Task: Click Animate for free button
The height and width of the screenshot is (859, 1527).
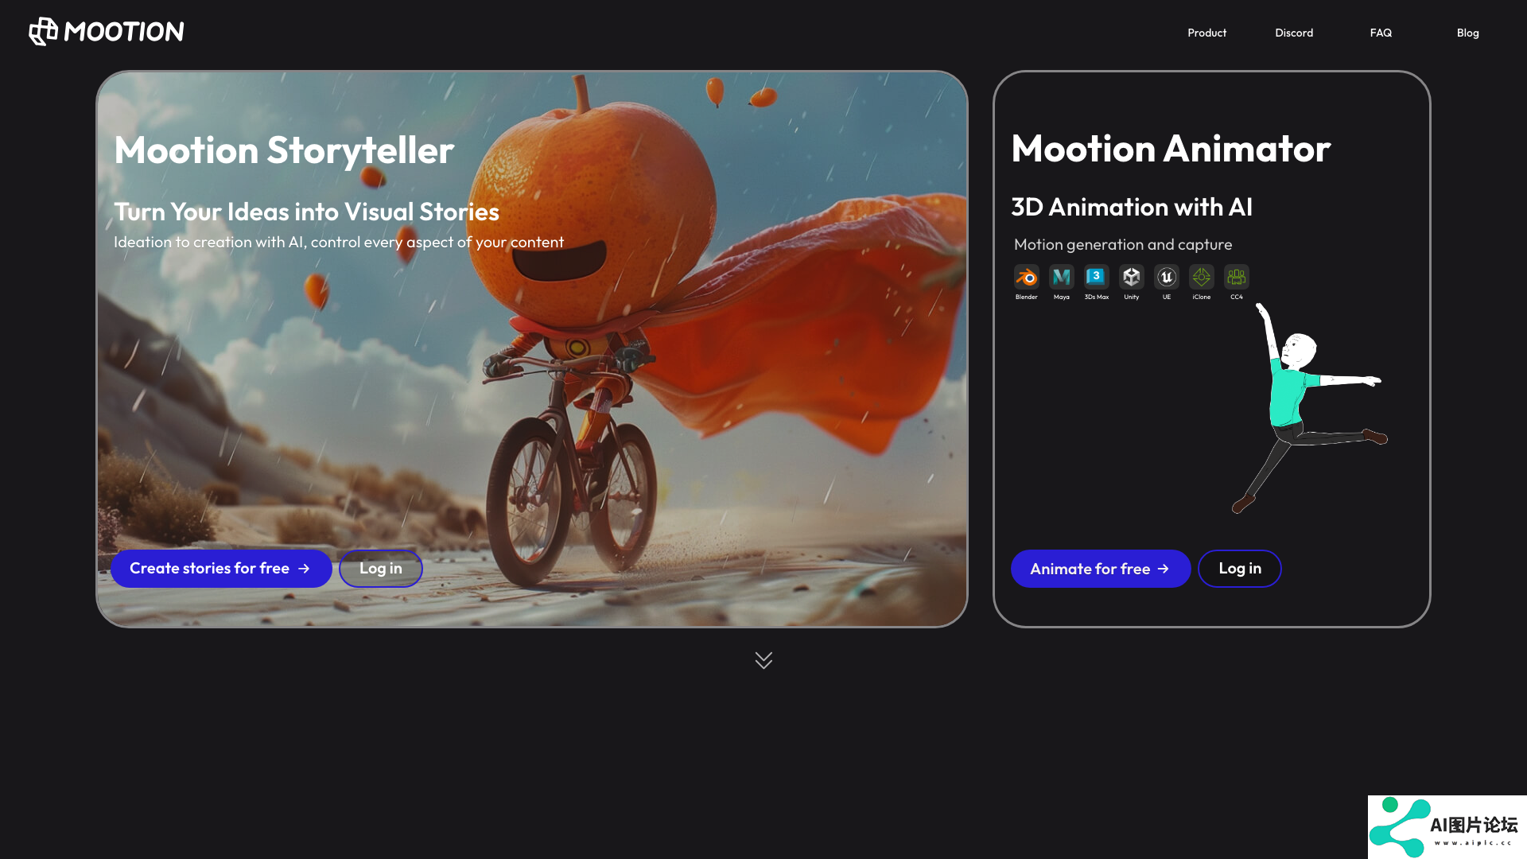Action: coord(1101,569)
